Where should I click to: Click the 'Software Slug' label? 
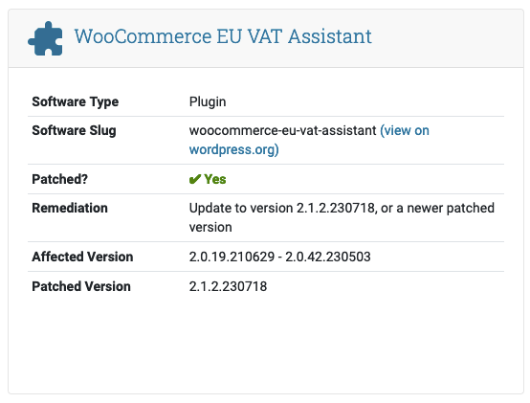tap(74, 130)
